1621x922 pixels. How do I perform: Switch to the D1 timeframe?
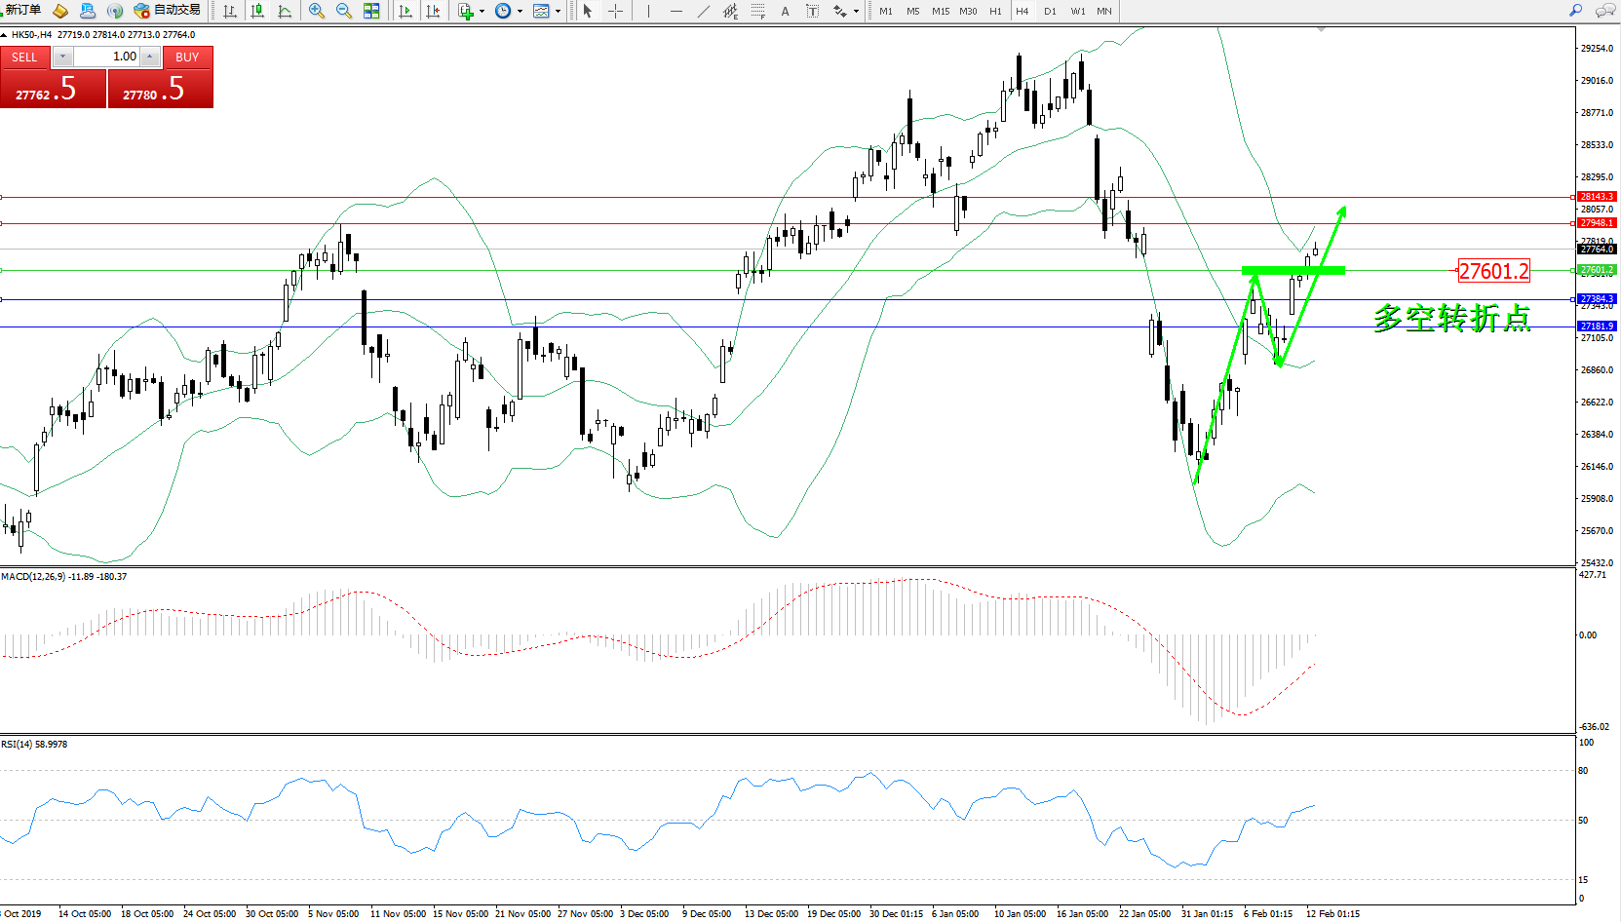click(x=1050, y=12)
